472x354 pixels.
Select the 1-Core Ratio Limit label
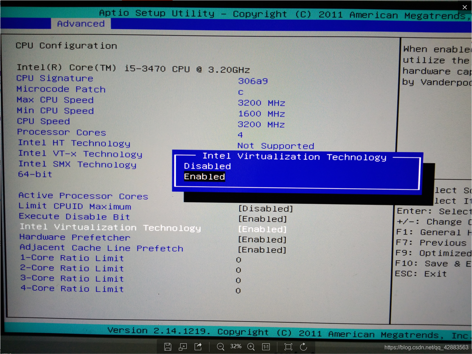(72, 258)
